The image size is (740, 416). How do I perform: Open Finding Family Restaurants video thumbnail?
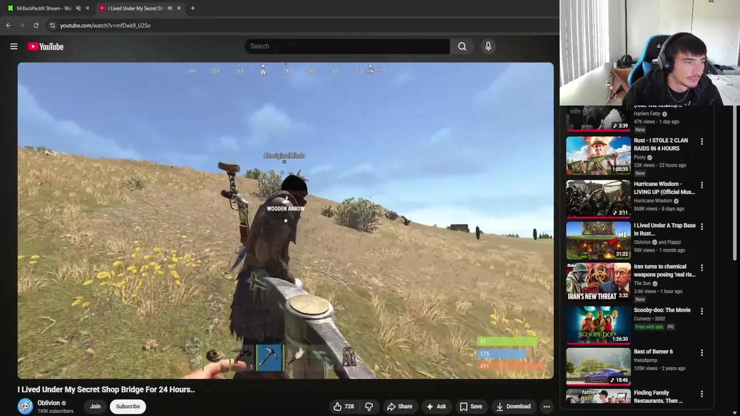[x=598, y=396]
